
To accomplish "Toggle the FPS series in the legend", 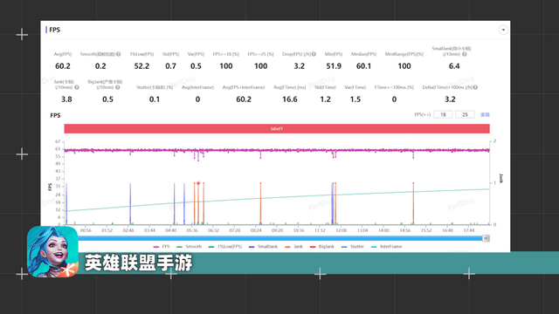I will pos(162,246).
